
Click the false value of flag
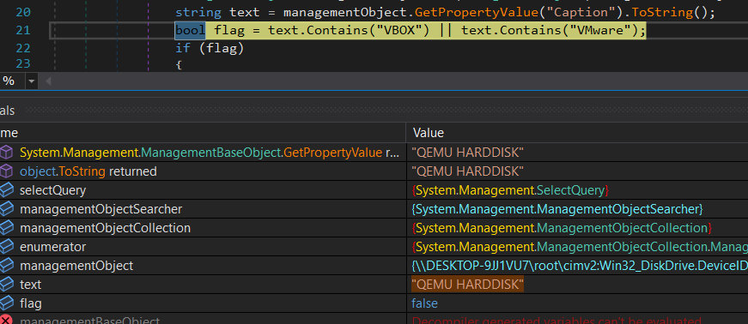[424, 303]
